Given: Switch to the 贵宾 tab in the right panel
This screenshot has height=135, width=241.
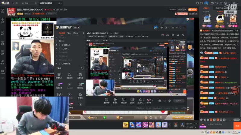Looking at the screenshot, I should click(x=220, y=8).
